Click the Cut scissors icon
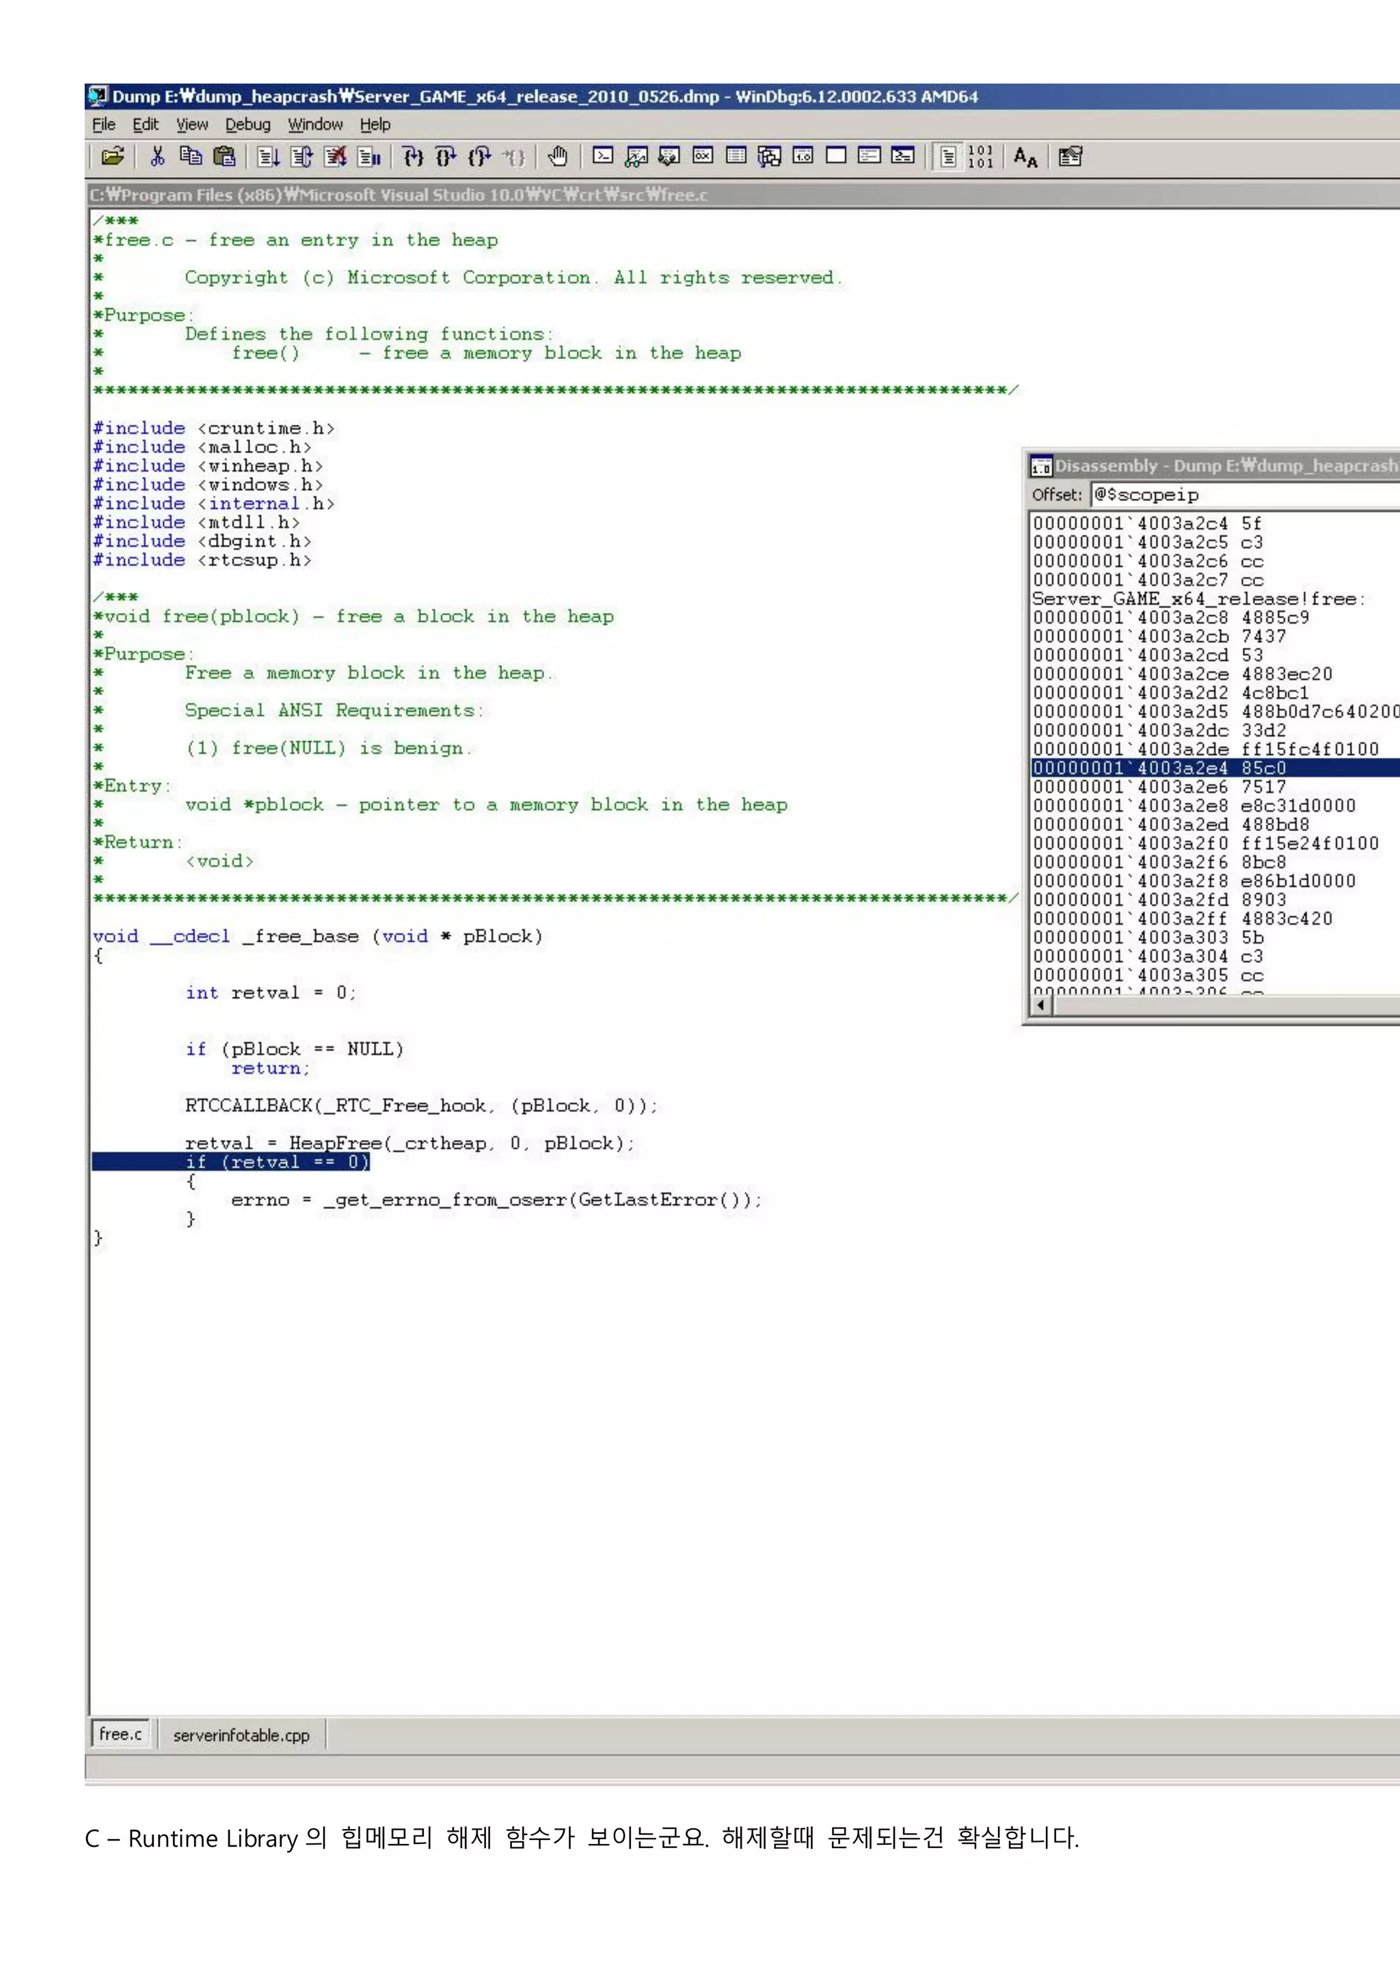 pos(158,156)
